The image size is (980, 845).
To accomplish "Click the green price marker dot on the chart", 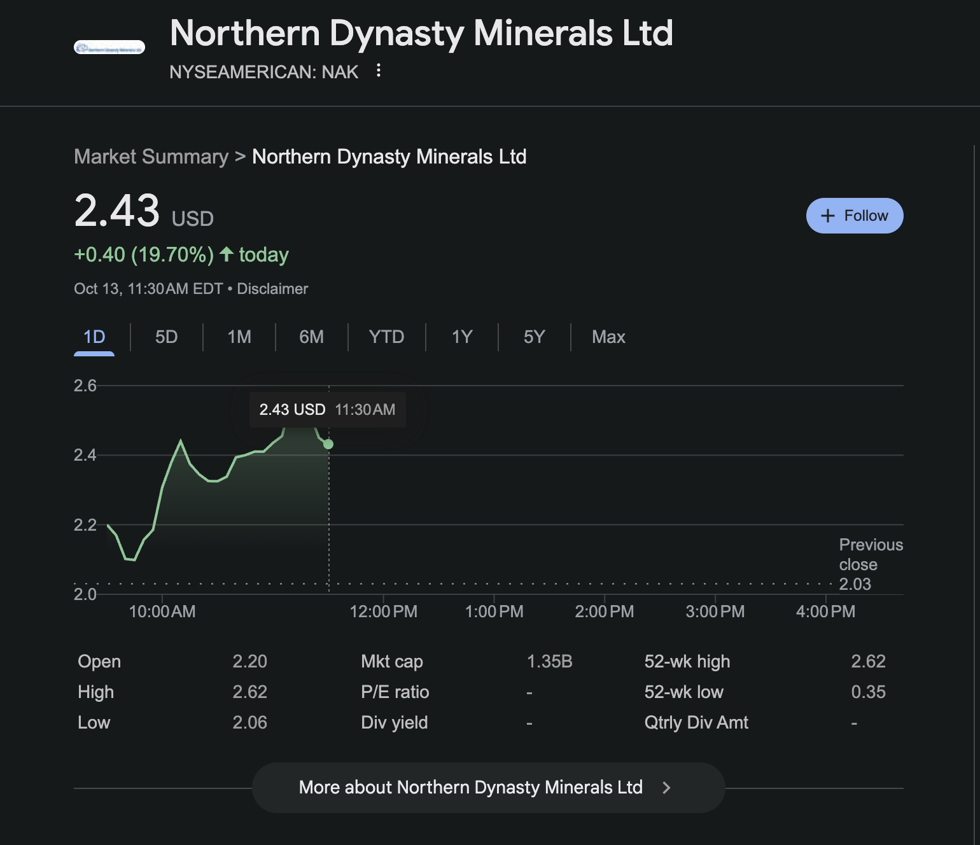I will 328,444.
